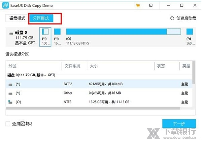Viewport: 202px width, 142px height.
Task: Click the 大小 column header
Action: coord(94,66)
